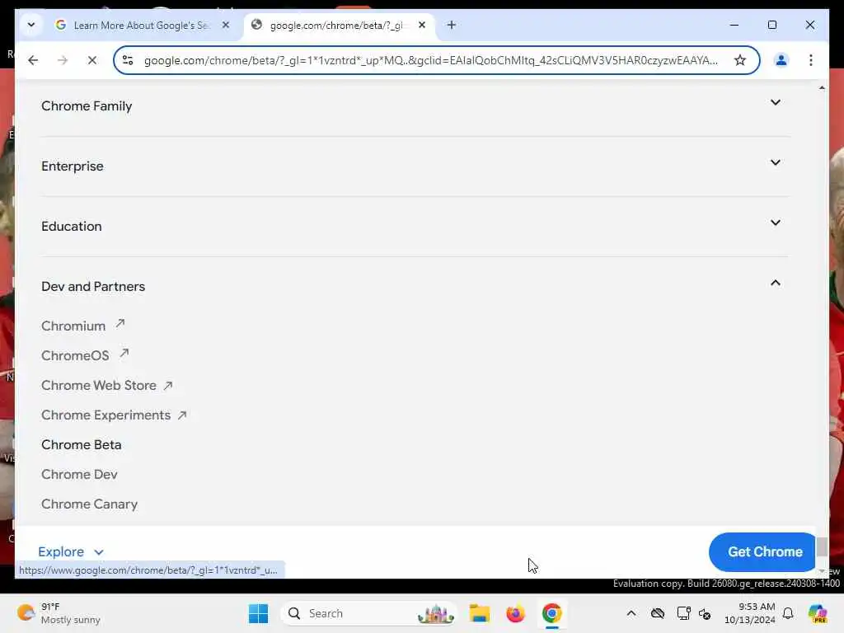
Task: Open the Copilot preview icon in taskbar
Action: [818, 613]
